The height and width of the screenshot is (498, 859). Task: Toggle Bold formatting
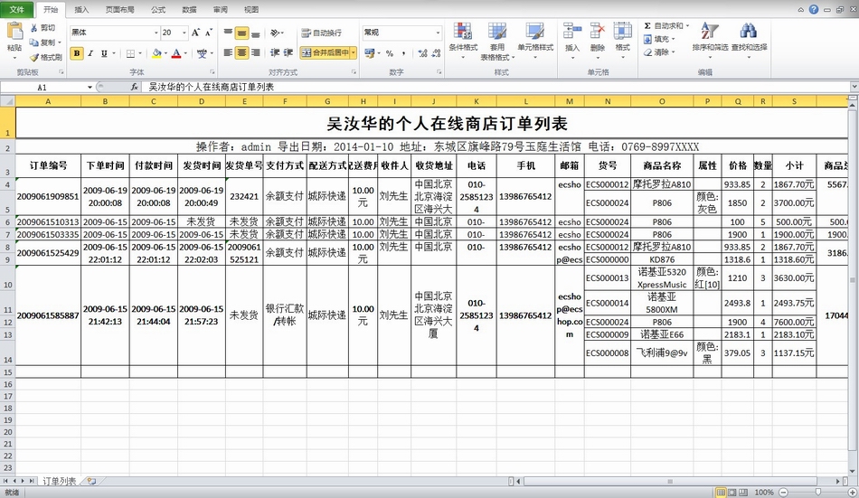pos(77,53)
